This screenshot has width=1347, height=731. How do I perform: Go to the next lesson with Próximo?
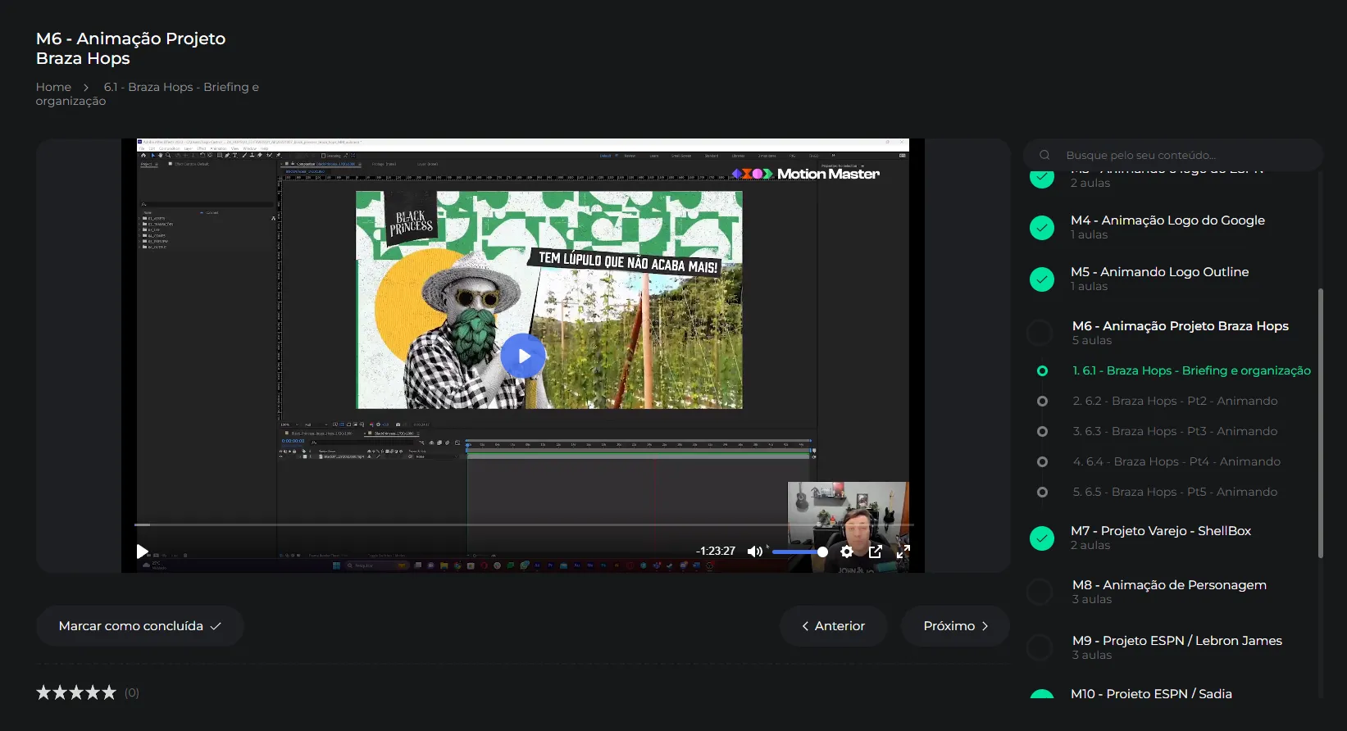click(x=955, y=626)
